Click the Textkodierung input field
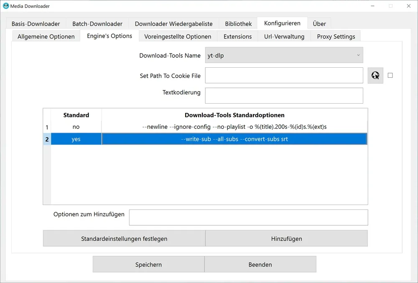The height and width of the screenshot is (283, 418). point(284,96)
